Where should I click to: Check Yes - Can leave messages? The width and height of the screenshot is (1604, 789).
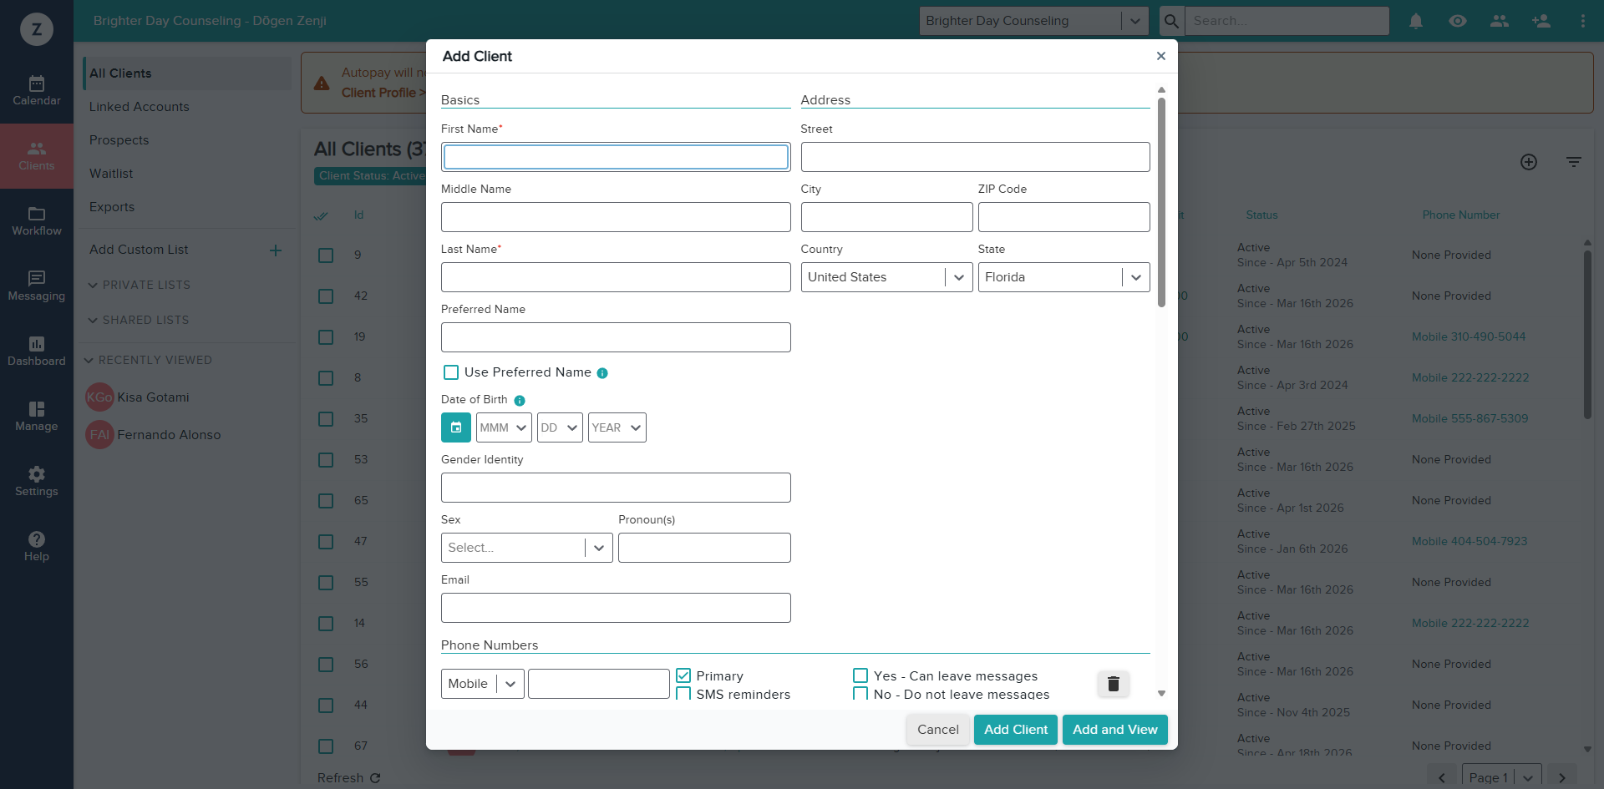[x=860, y=675]
